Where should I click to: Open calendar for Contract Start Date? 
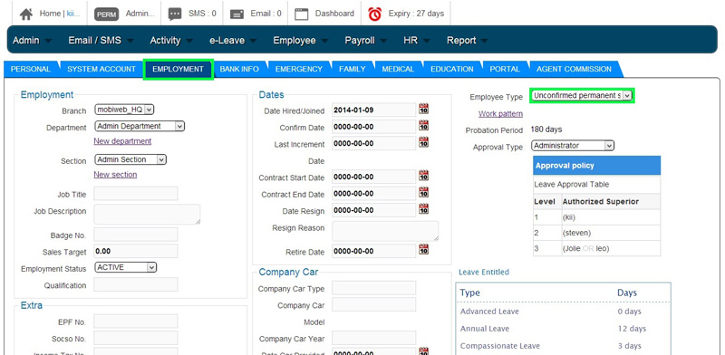(x=423, y=175)
